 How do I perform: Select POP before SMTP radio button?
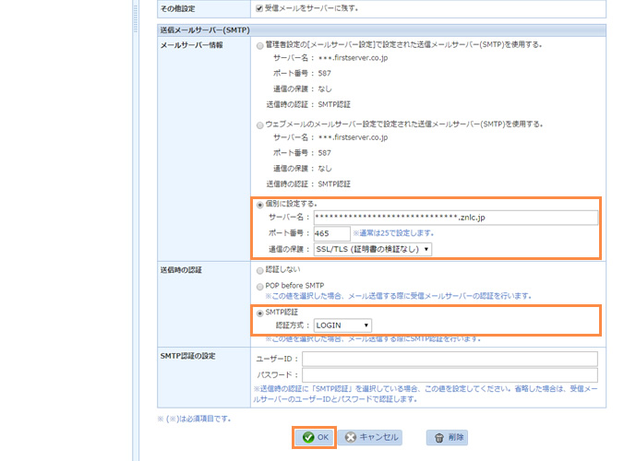[x=260, y=287]
